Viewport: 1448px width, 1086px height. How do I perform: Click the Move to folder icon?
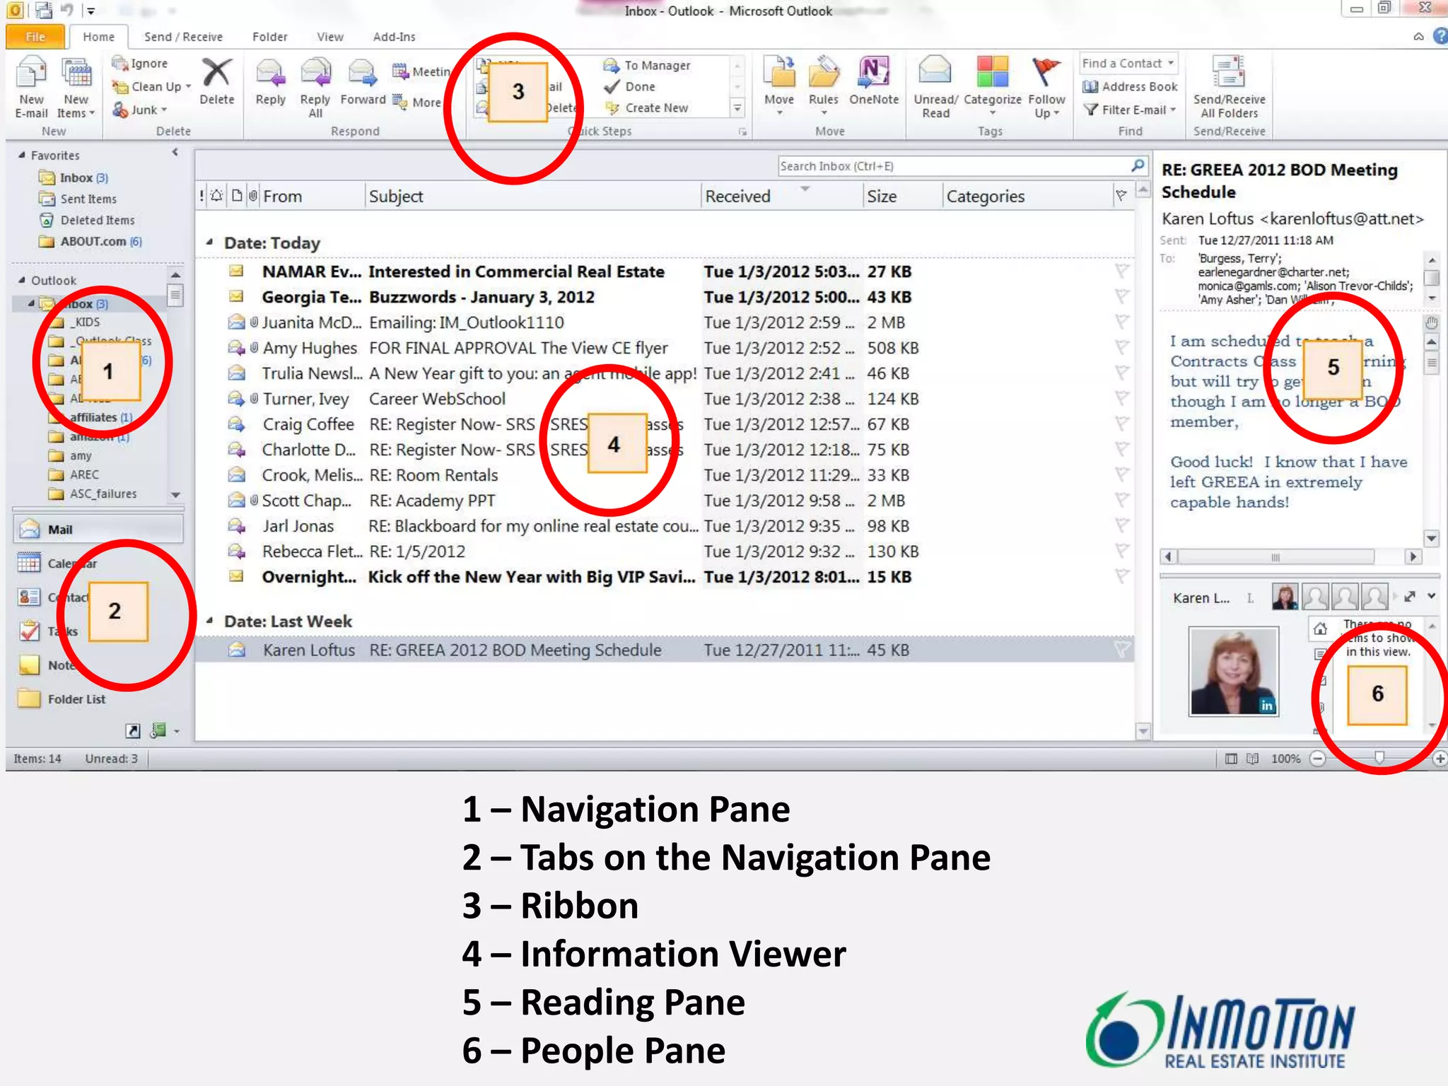click(779, 72)
